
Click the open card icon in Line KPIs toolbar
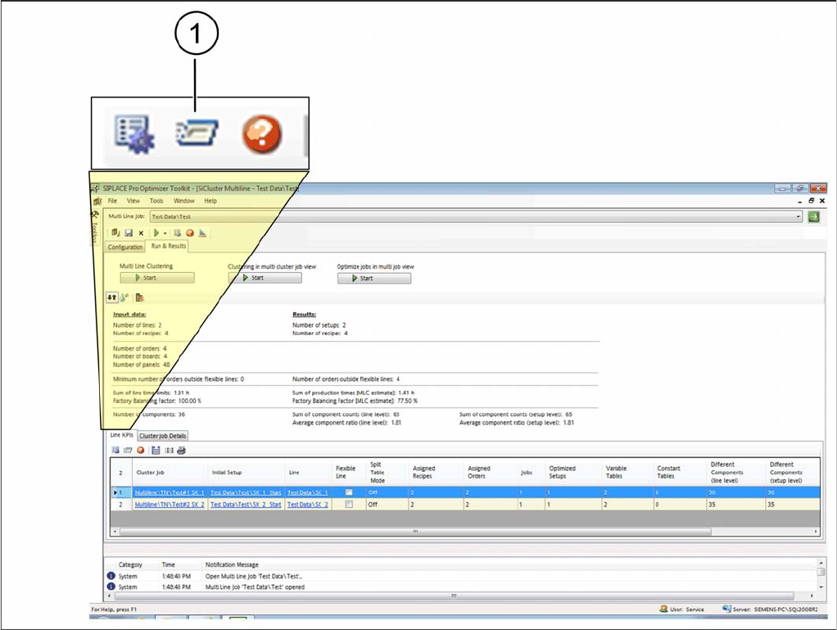pyautogui.click(x=128, y=450)
